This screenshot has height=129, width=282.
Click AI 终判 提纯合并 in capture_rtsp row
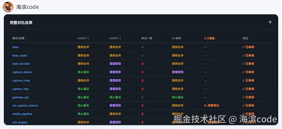178,89
